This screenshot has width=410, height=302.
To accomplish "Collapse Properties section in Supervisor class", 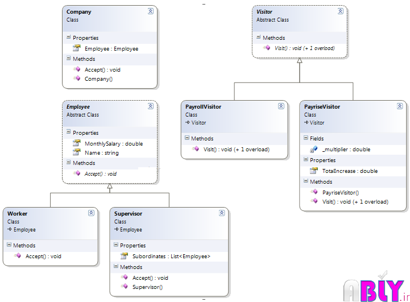I will coord(116,245).
